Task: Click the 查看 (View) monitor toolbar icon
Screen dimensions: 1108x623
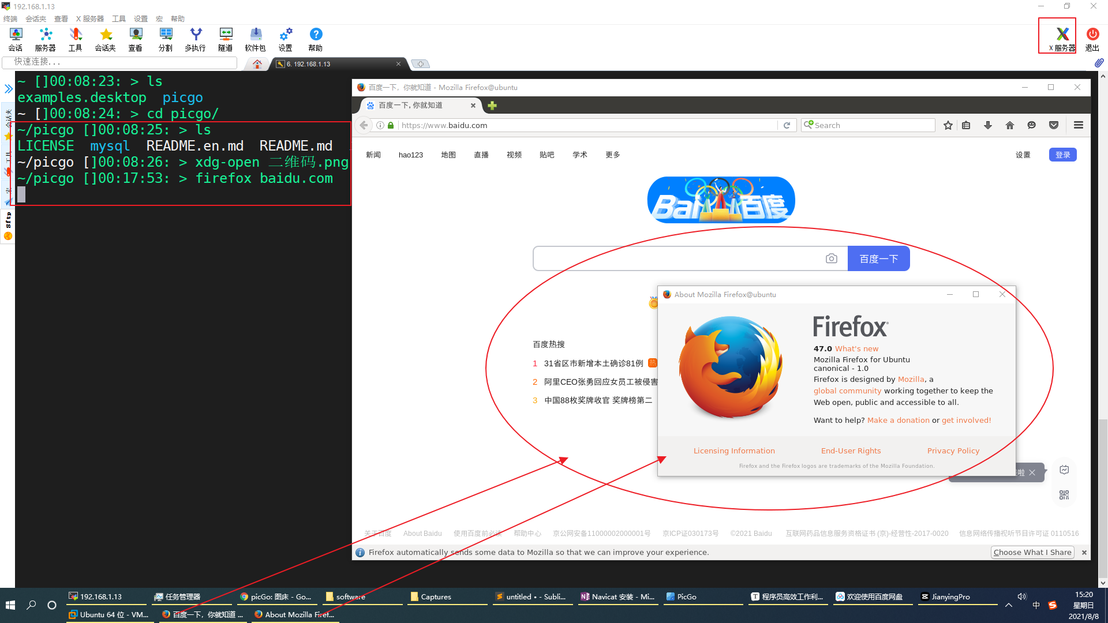Action: coord(136,39)
